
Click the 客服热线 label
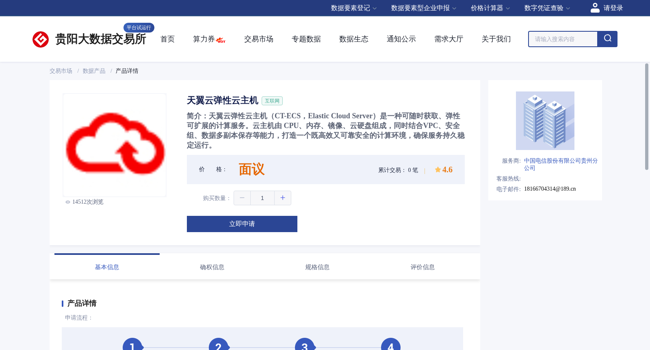509,179
